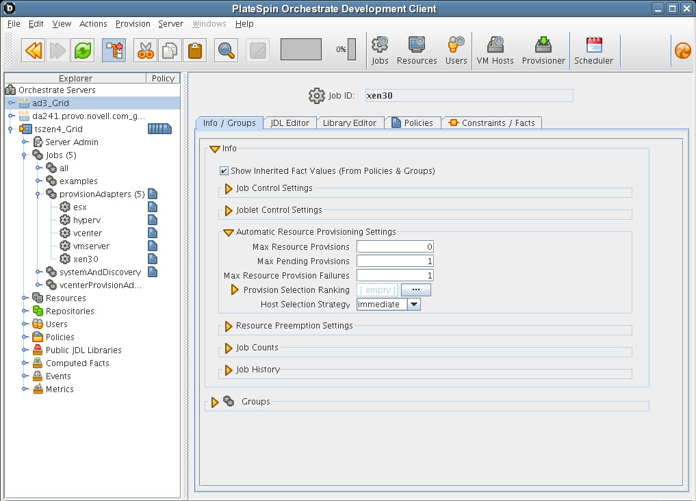Open the Help menu

[244, 24]
